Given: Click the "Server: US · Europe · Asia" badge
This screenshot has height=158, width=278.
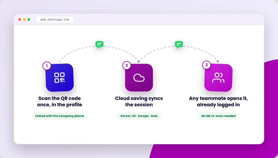Looking at the screenshot, I should tap(139, 116).
